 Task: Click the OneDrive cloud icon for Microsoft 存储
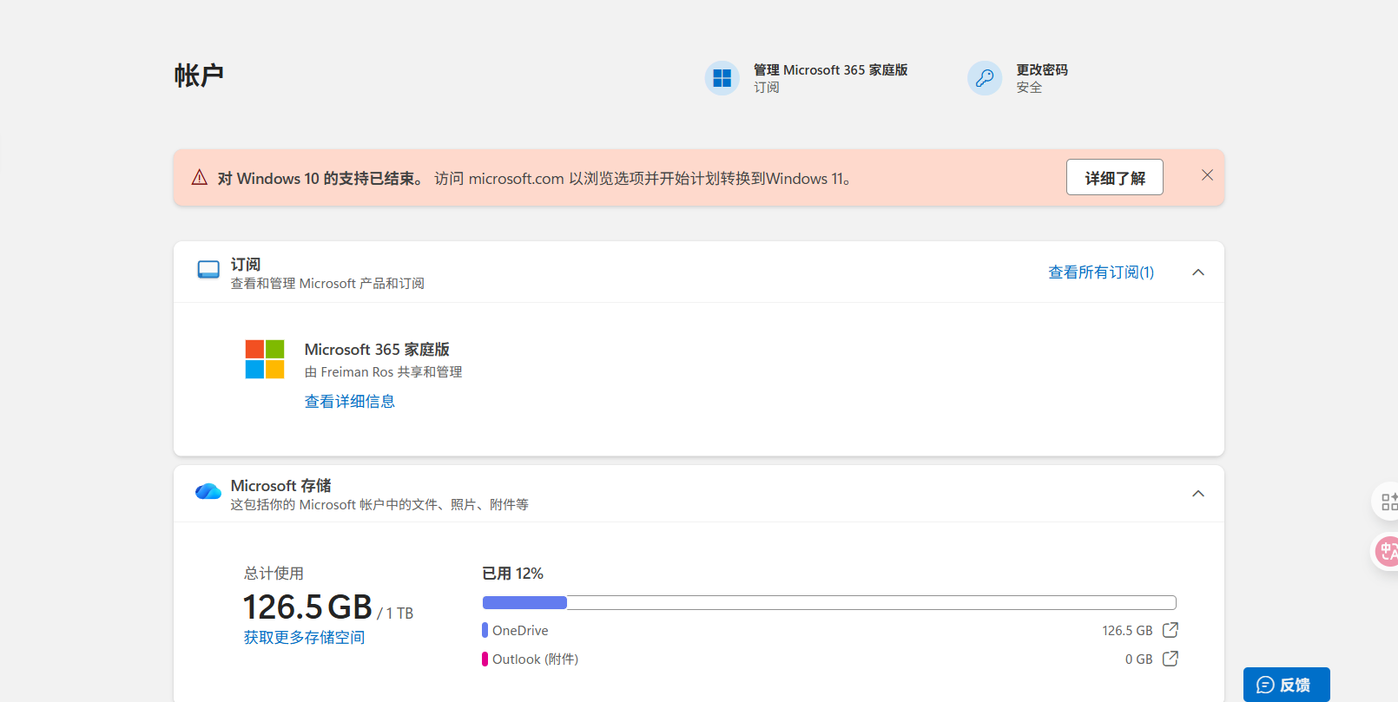(x=208, y=491)
